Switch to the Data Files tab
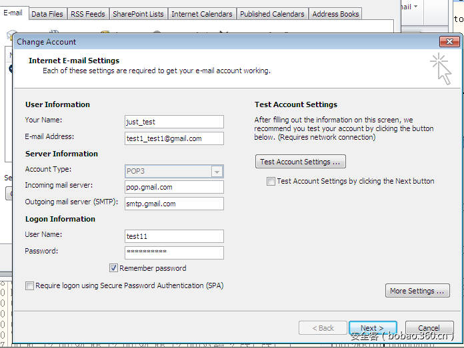This screenshot has height=348, width=464. [47, 13]
